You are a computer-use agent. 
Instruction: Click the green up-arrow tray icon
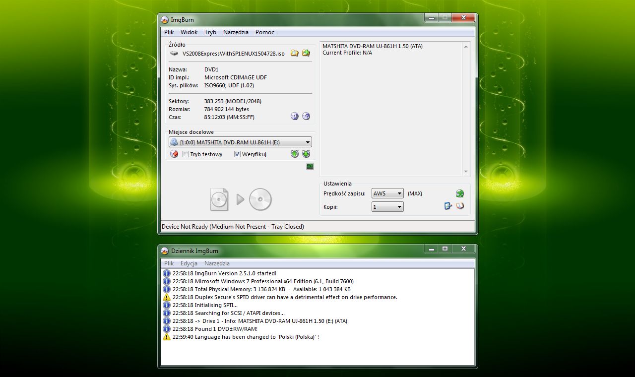point(295,154)
